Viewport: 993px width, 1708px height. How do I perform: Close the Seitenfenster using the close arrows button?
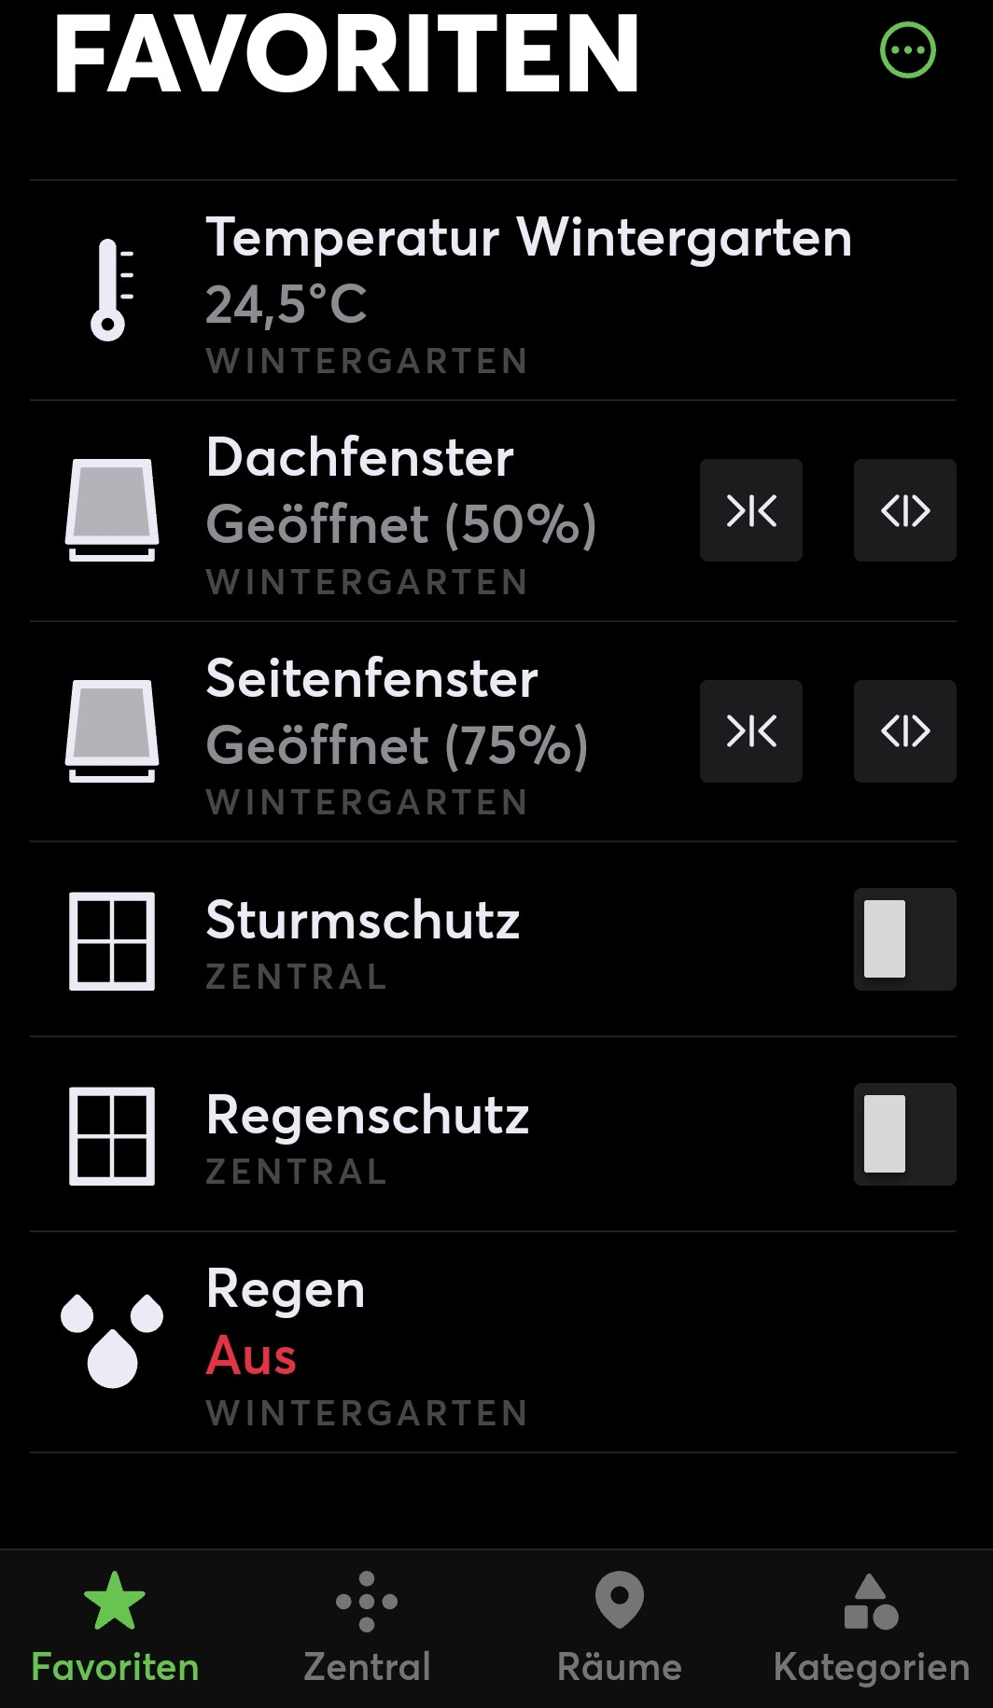[x=751, y=731]
